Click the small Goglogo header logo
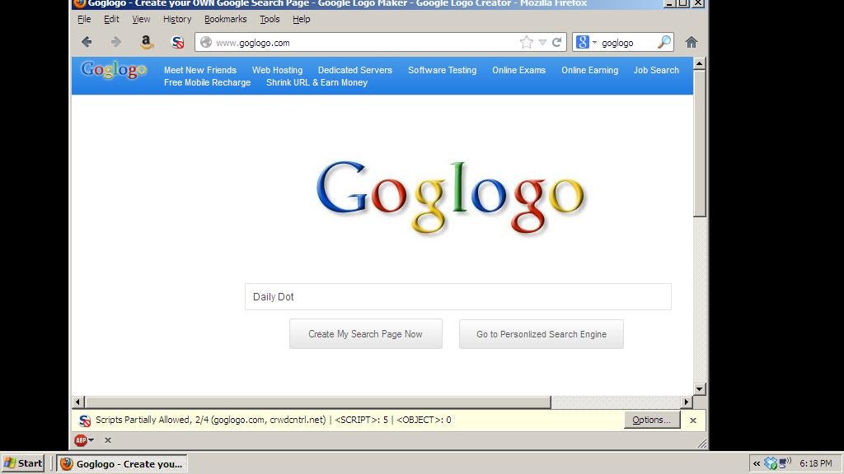 pos(114,70)
